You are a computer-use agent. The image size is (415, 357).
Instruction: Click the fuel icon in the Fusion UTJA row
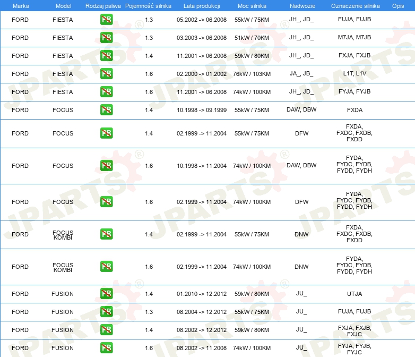106,293
